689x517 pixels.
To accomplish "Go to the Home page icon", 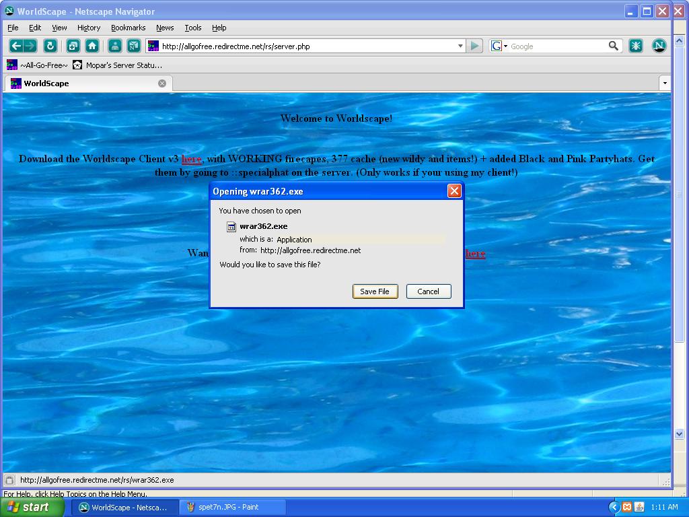I will click(x=92, y=46).
